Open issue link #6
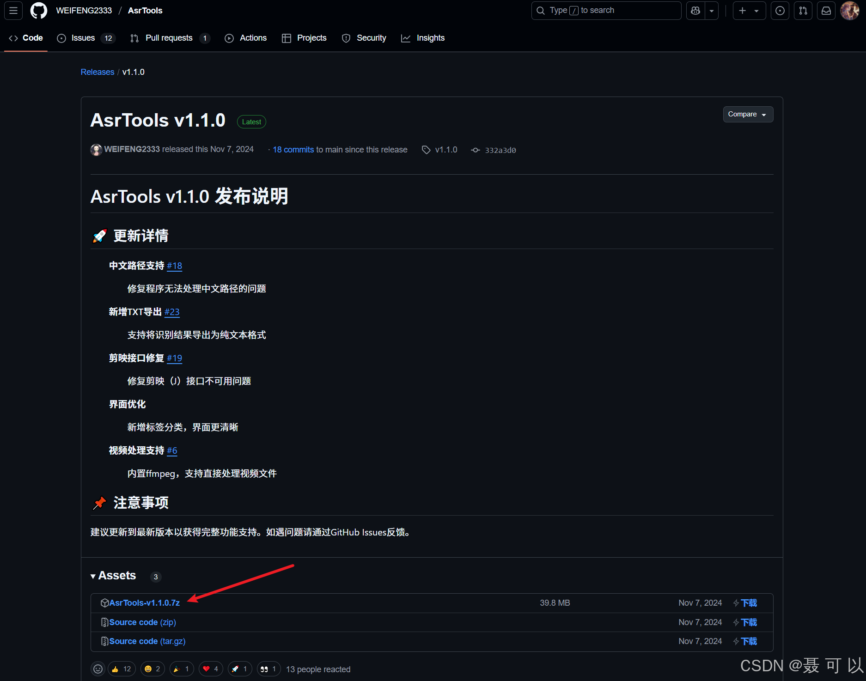This screenshot has height=681, width=866. (172, 450)
